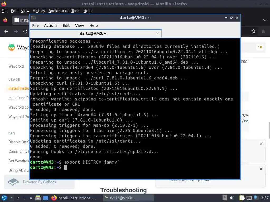
Task: Open the file manager taskbar icon
Action: (x=38, y=198)
